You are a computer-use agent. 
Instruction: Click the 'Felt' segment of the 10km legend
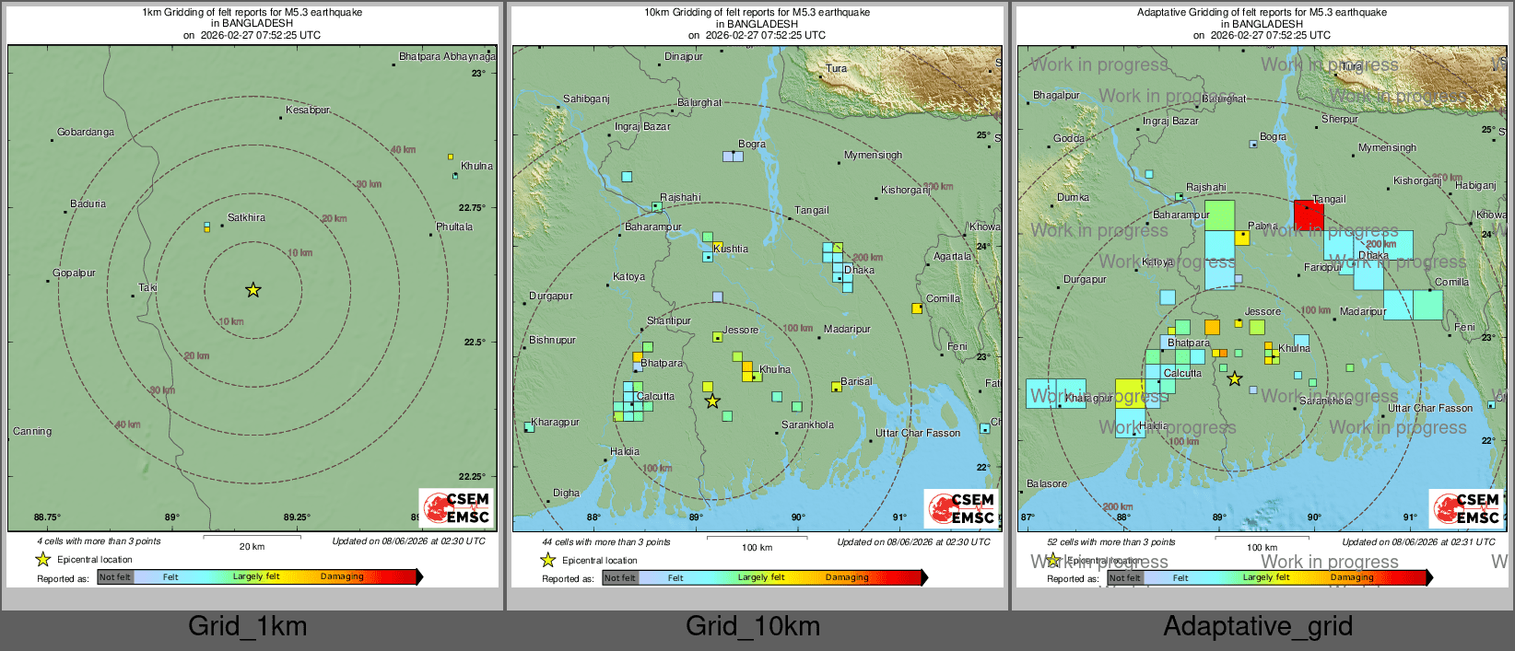point(675,577)
